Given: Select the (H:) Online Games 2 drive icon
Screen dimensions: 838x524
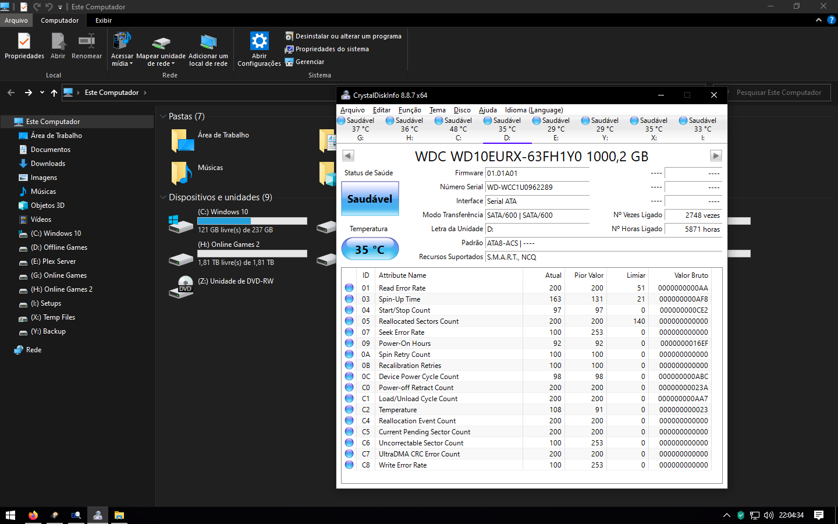Looking at the screenshot, I should point(180,259).
